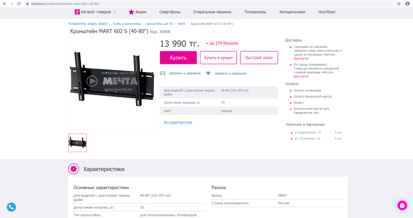
Task: Open the Телевизоры category
Action: coord(255,12)
